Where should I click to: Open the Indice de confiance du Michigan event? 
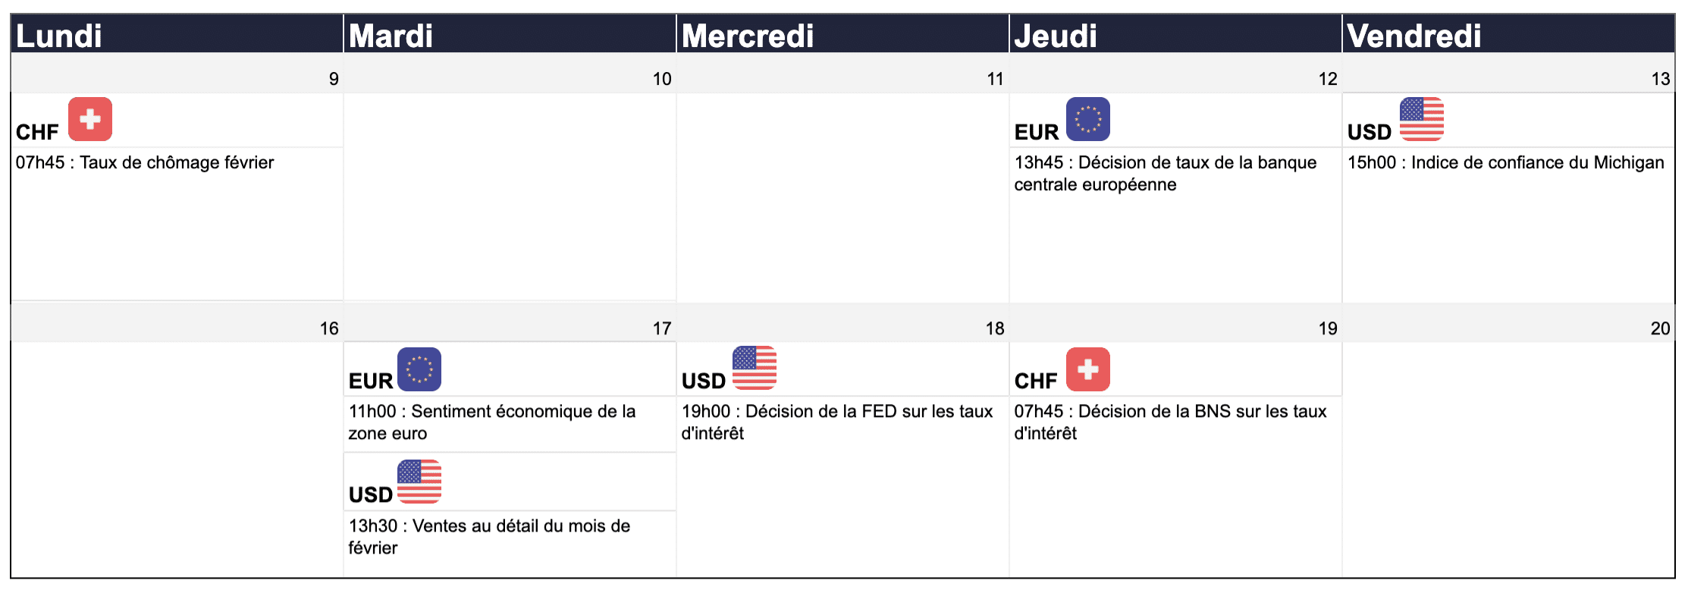[1505, 162]
